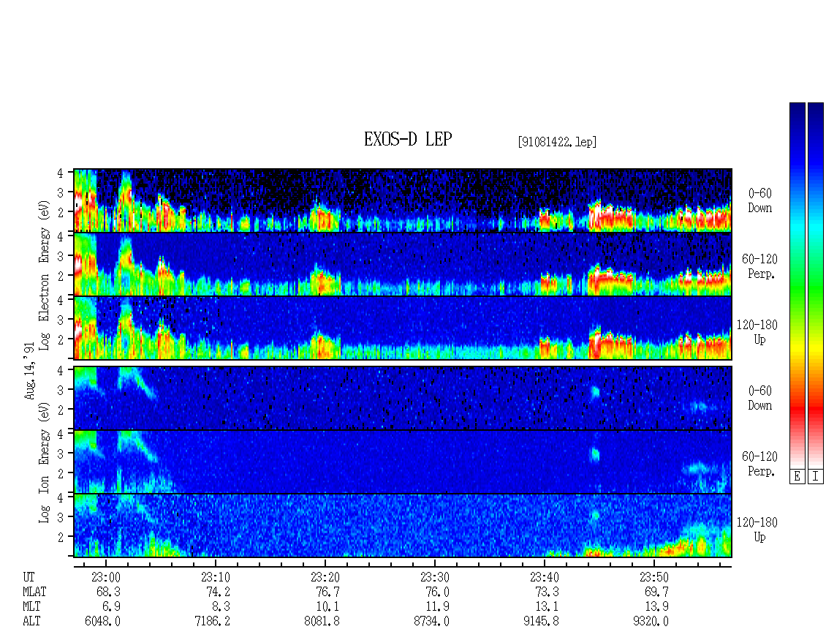The height and width of the screenshot is (640, 826).
Task: Click the ion 120-180 Up spectrogram panel
Action: coord(403,526)
